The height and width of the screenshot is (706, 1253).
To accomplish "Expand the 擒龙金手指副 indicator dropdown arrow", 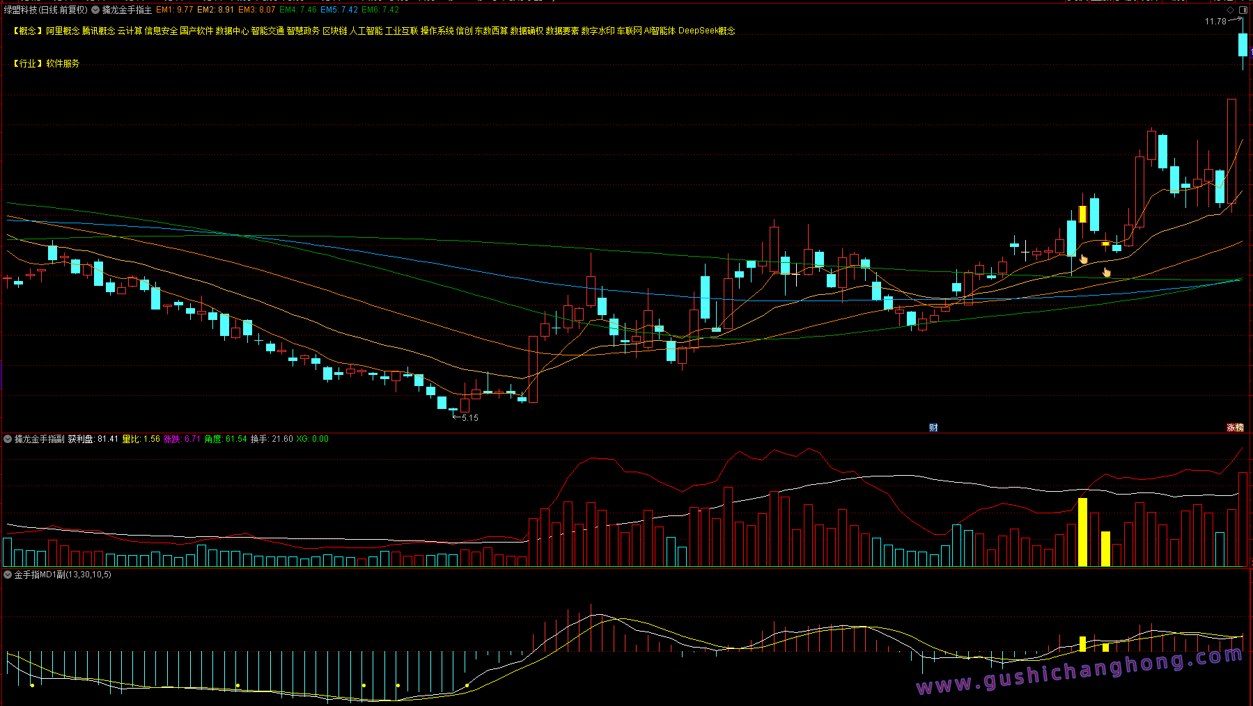I will click(x=8, y=439).
